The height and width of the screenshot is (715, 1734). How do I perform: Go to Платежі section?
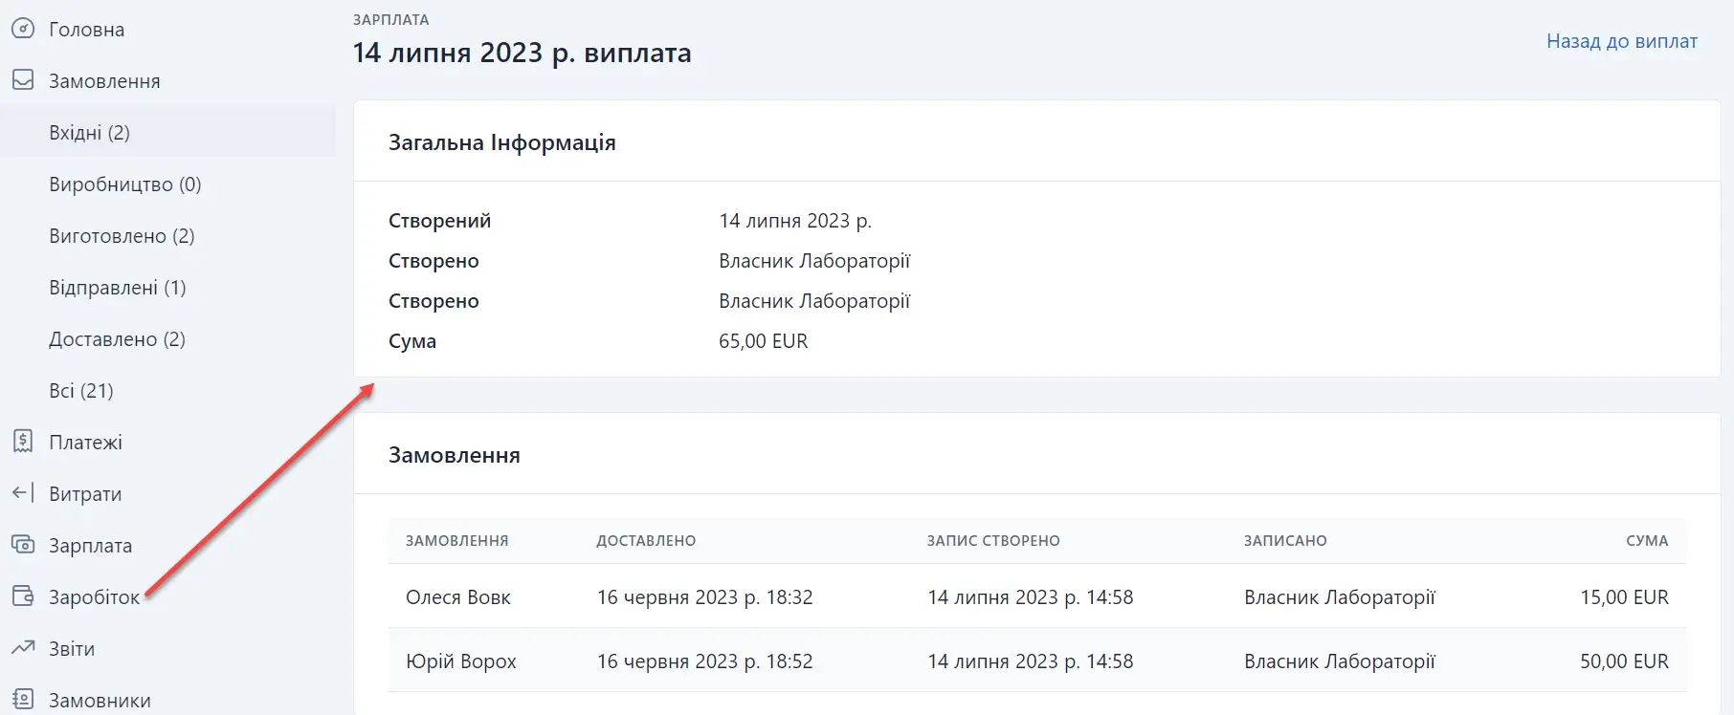(x=85, y=443)
